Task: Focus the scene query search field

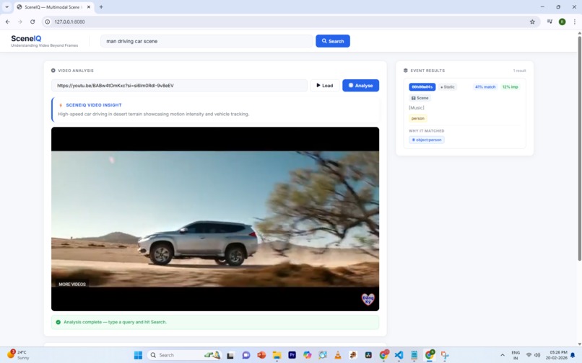Action: click(x=207, y=41)
